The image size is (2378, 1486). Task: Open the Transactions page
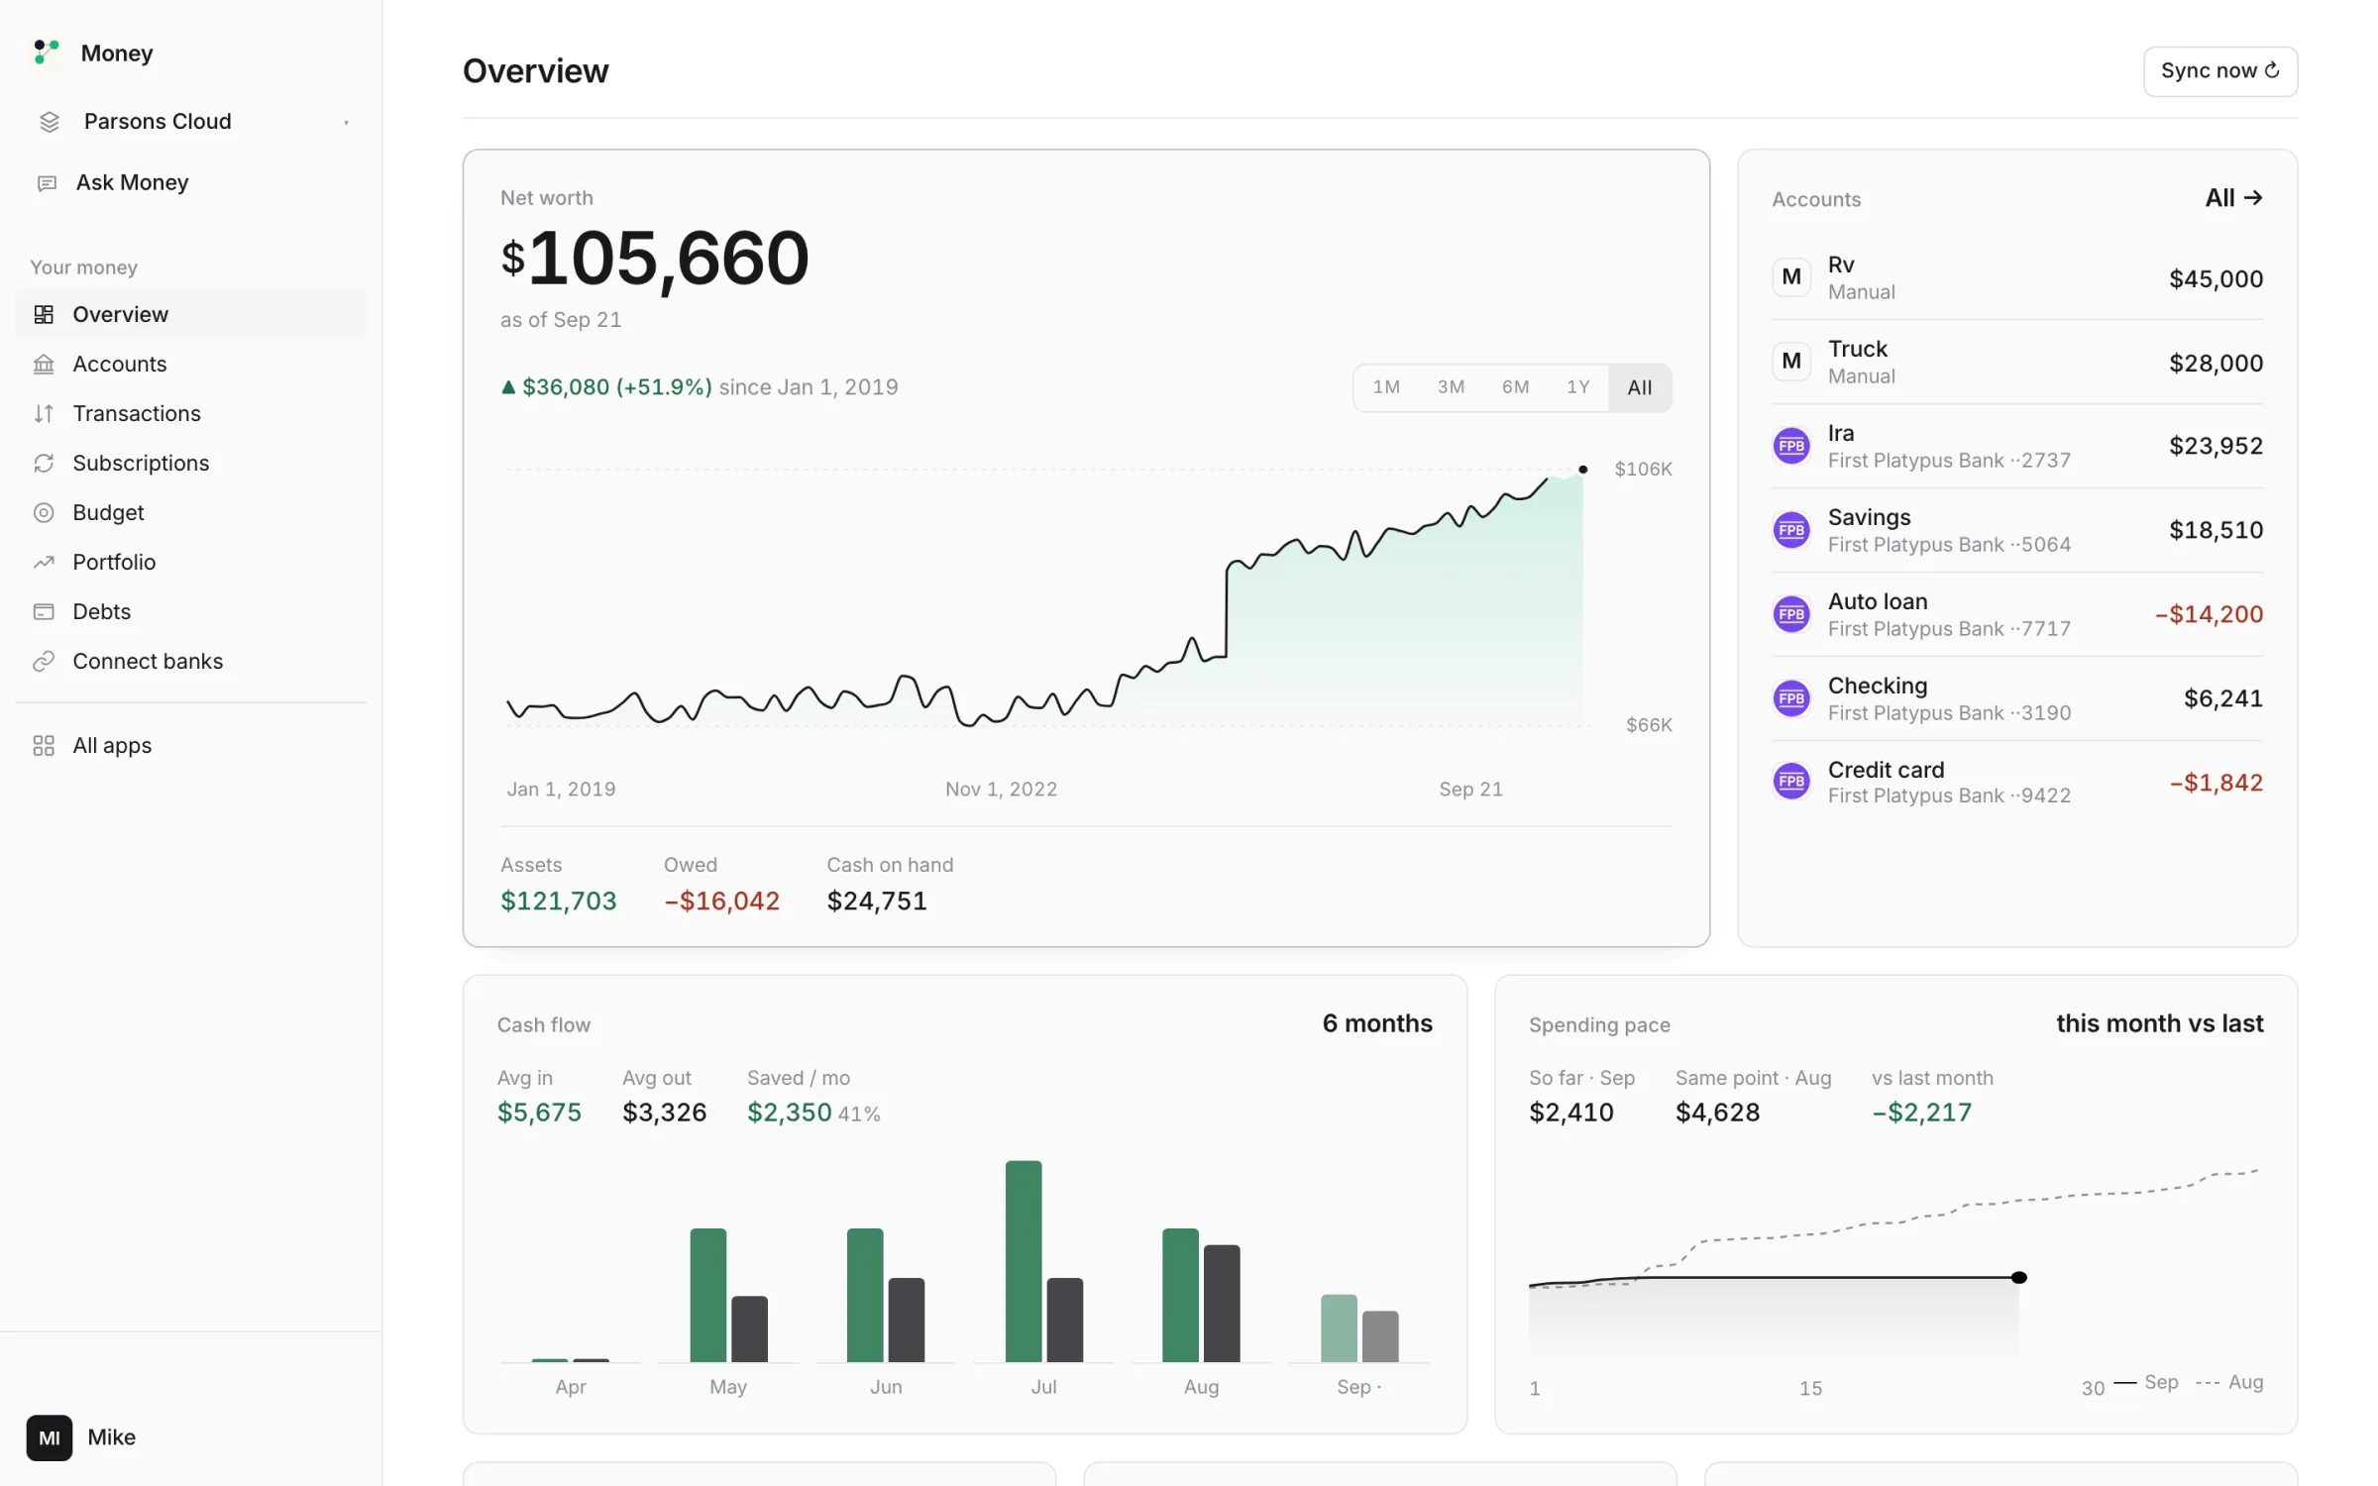(190, 413)
